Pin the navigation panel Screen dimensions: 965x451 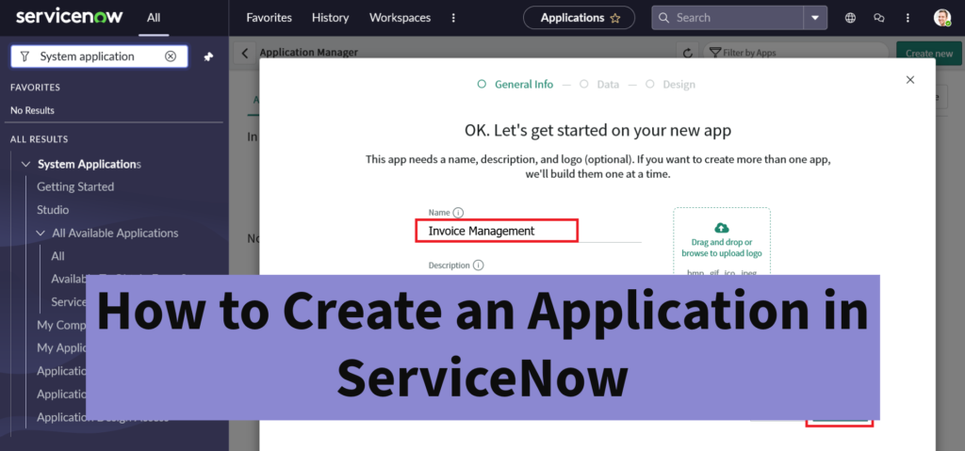tap(208, 56)
